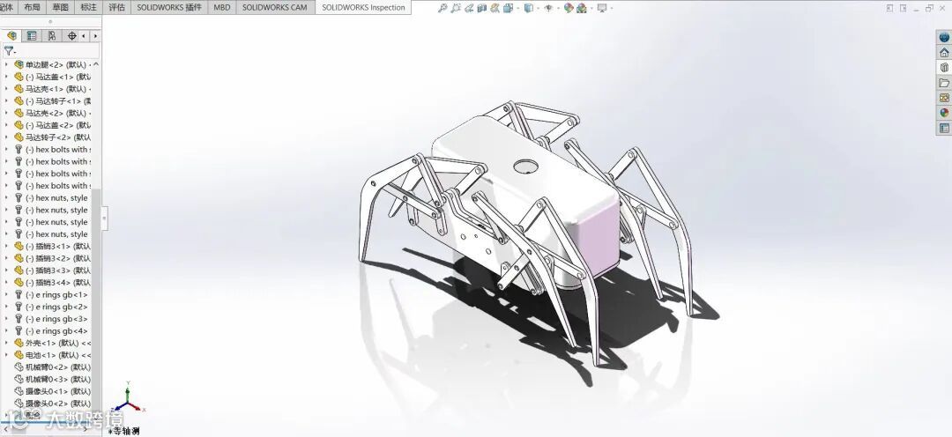
Task: Click round hole on robot shell top
Action: [525, 166]
